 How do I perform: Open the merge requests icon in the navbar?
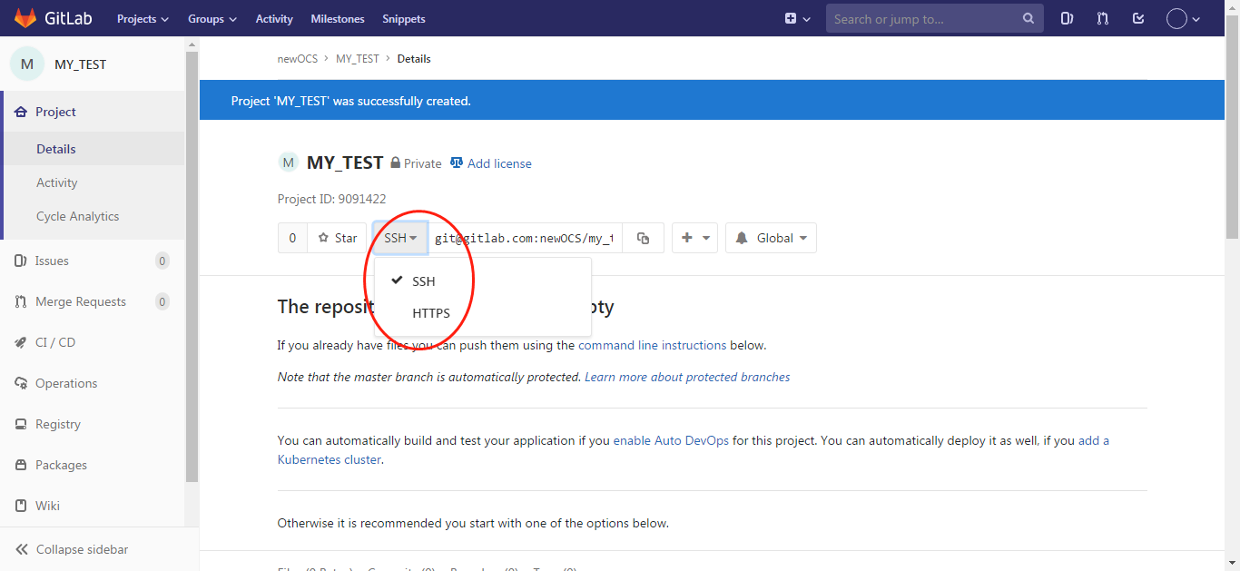tap(1102, 18)
